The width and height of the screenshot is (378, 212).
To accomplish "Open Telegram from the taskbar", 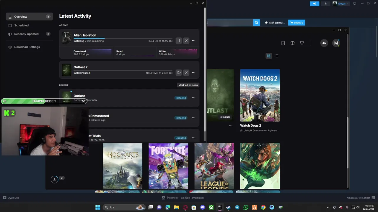I will (237, 207).
